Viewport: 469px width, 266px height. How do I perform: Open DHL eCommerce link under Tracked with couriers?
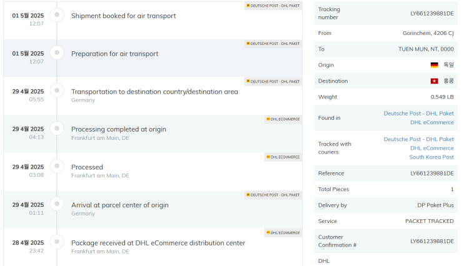(431, 148)
